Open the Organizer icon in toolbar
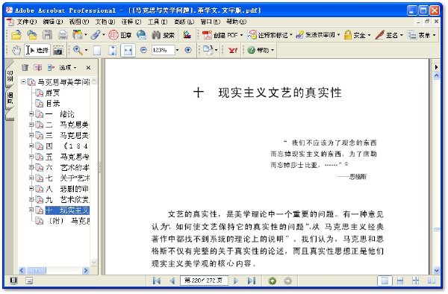Screen dimensions: 448x294 [78, 35]
